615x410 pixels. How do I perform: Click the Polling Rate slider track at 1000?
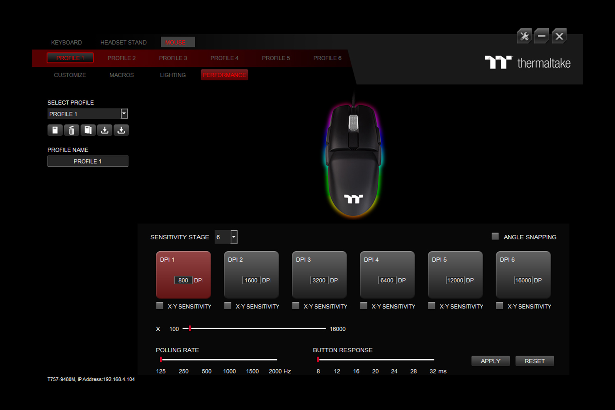tap(230, 360)
